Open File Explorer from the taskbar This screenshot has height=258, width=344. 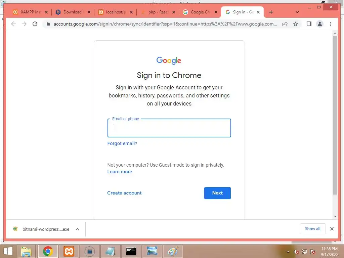pyautogui.click(x=26, y=251)
